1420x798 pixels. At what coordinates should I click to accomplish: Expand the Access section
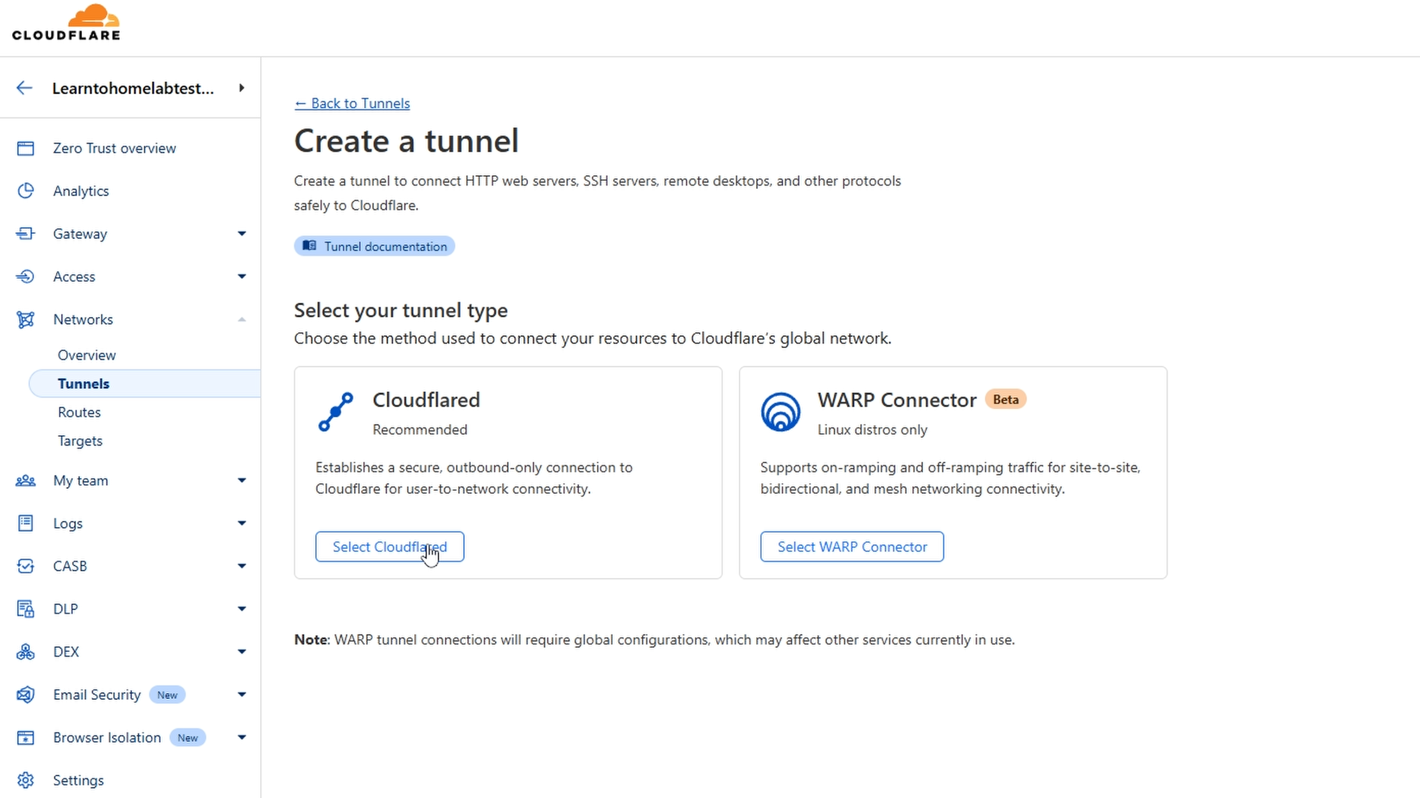click(242, 276)
